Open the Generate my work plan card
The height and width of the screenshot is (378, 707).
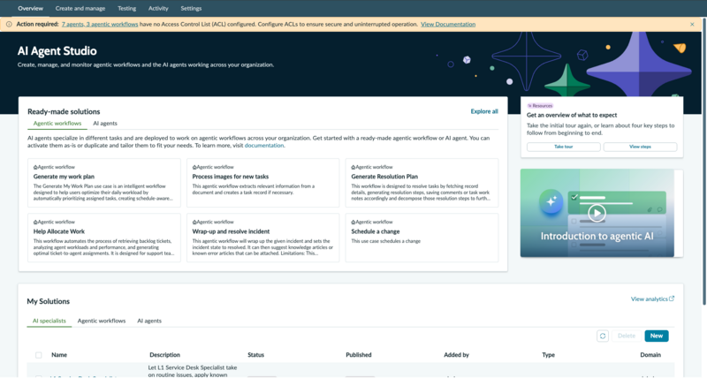(104, 183)
